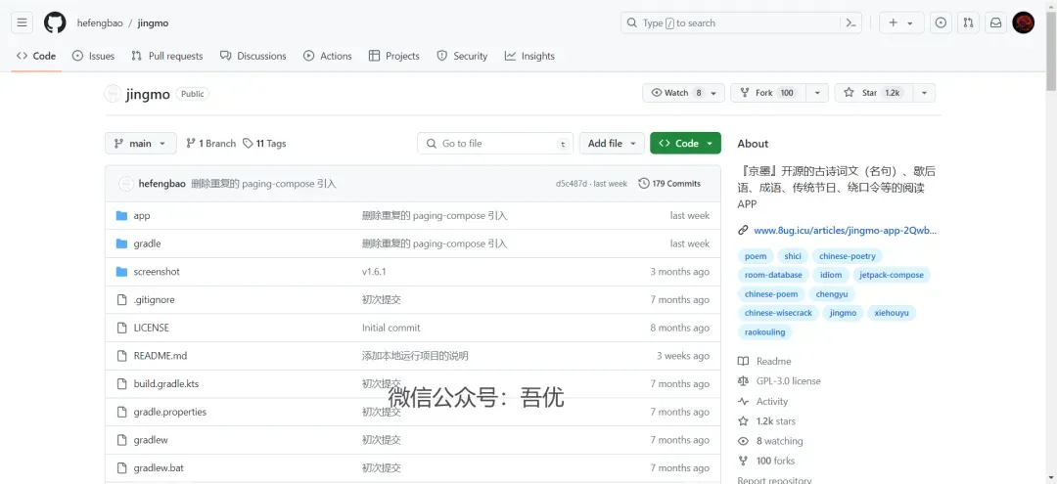Focus the Go to file field
This screenshot has width=1057, height=484.
[495, 144]
